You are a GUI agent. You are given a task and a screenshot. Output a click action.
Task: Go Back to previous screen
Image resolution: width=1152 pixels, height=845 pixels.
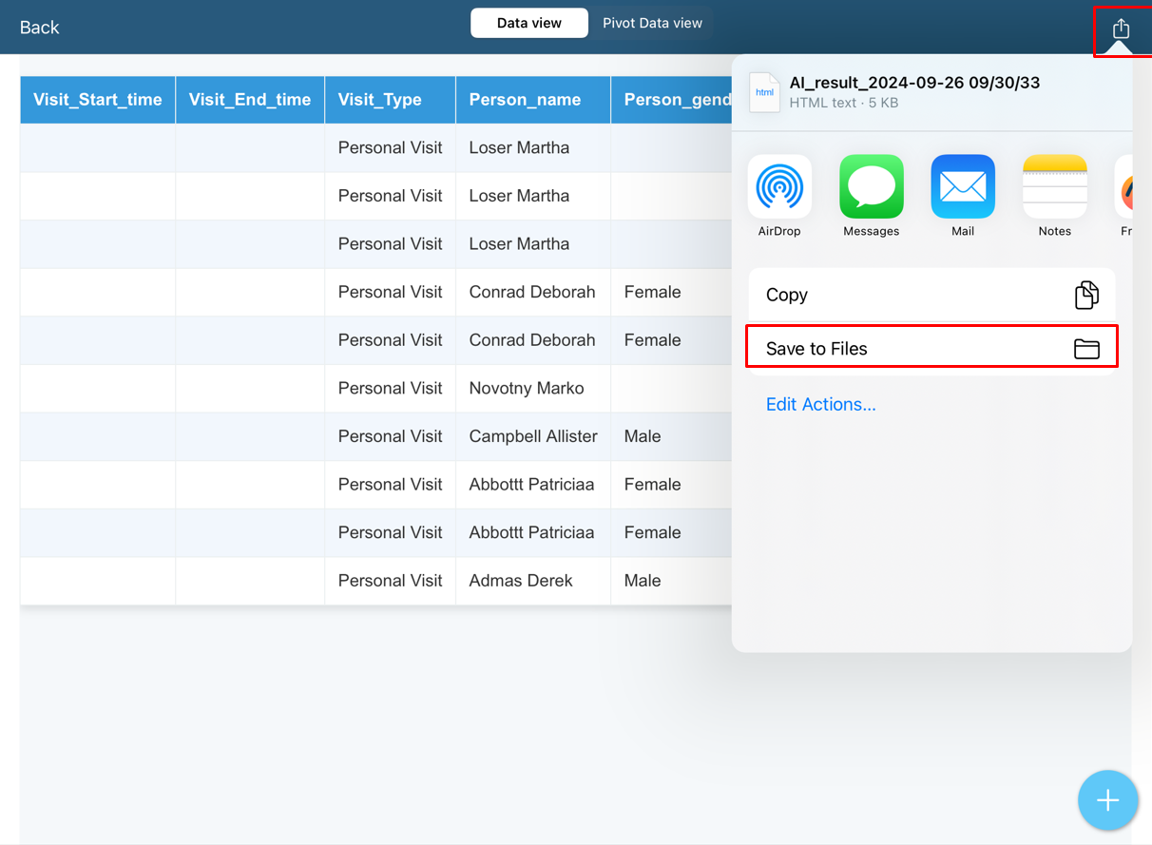39,28
